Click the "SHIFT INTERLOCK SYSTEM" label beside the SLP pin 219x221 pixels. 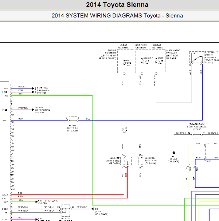pos(48,202)
